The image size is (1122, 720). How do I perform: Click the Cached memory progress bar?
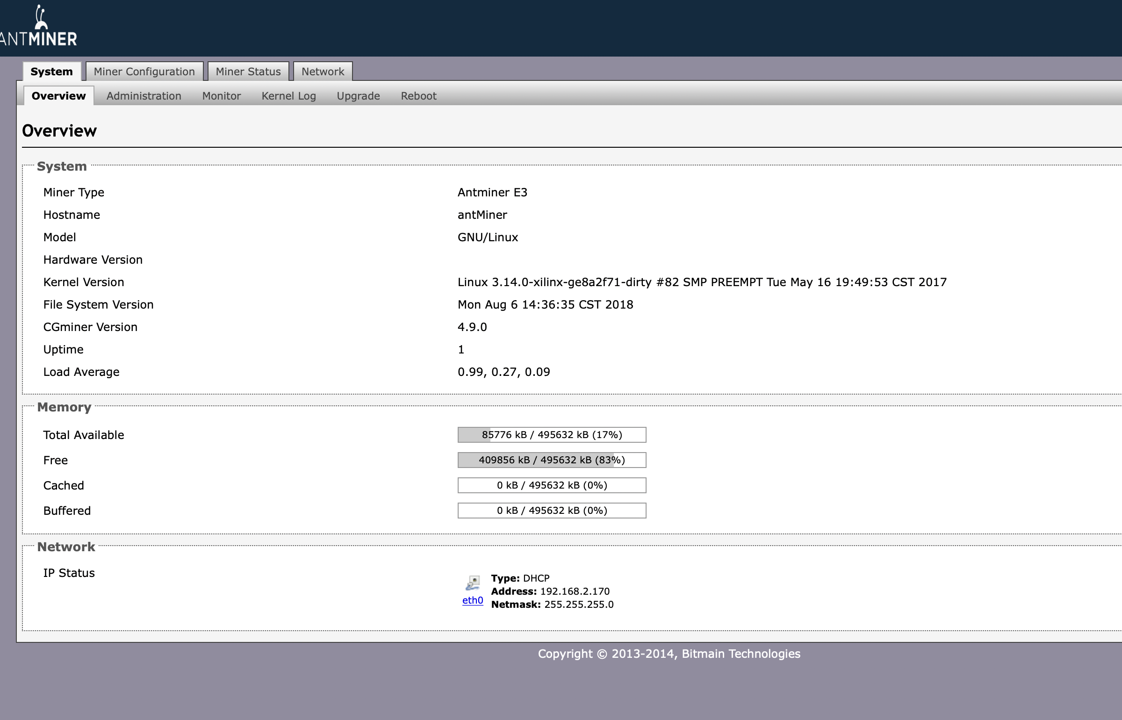point(552,485)
